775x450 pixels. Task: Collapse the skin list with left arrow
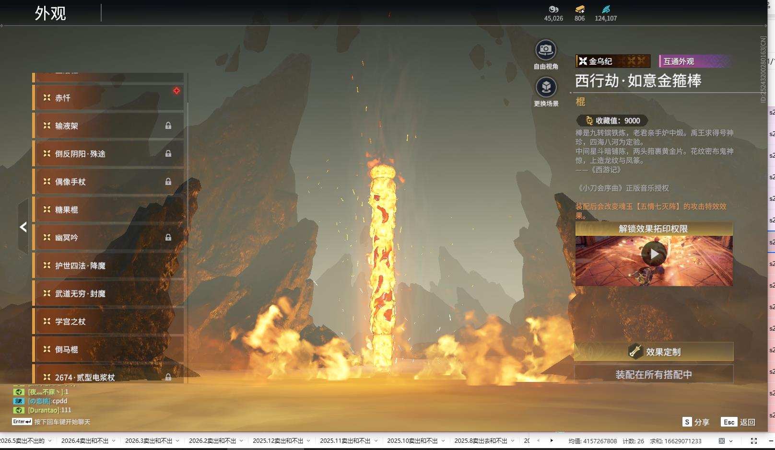[x=23, y=227]
